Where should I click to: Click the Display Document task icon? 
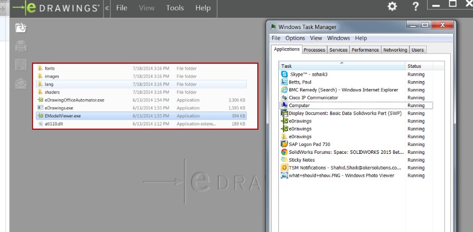(284, 113)
